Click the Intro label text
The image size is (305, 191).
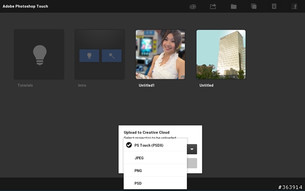[x=82, y=85]
